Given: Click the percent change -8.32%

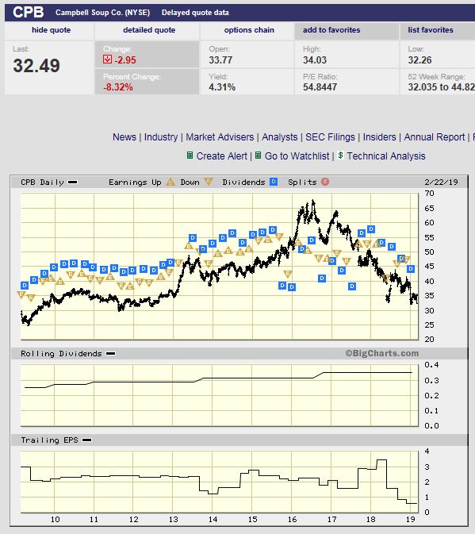Looking at the screenshot, I should click(117, 87).
